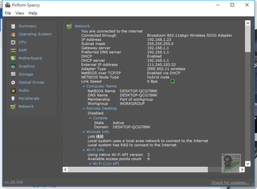View the Audio section
This screenshot has width=257, height=189.
[x=24, y=90]
